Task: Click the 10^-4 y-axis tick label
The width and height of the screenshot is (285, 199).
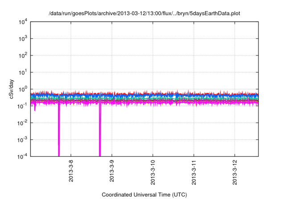Action: (23, 156)
